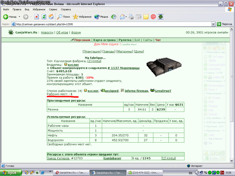Click the Refresh page icon
235x176 pixels.
[x=44, y=17]
